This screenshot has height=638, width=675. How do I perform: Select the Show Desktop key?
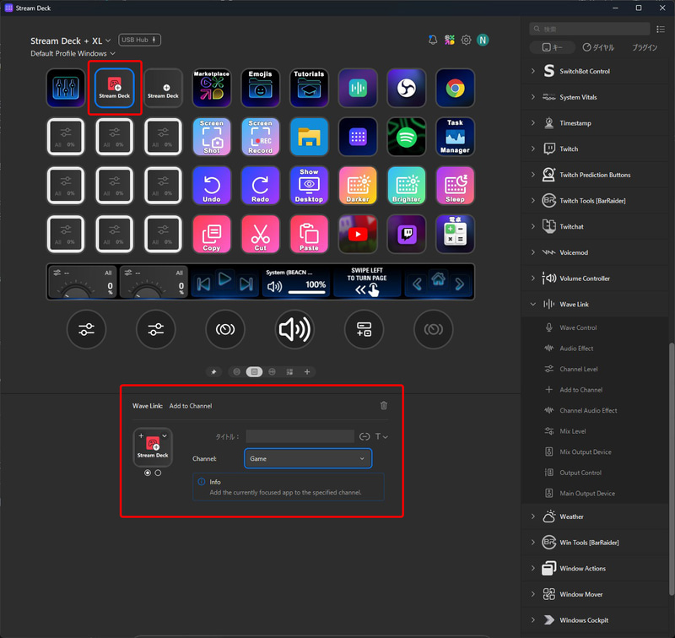pos(309,186)
